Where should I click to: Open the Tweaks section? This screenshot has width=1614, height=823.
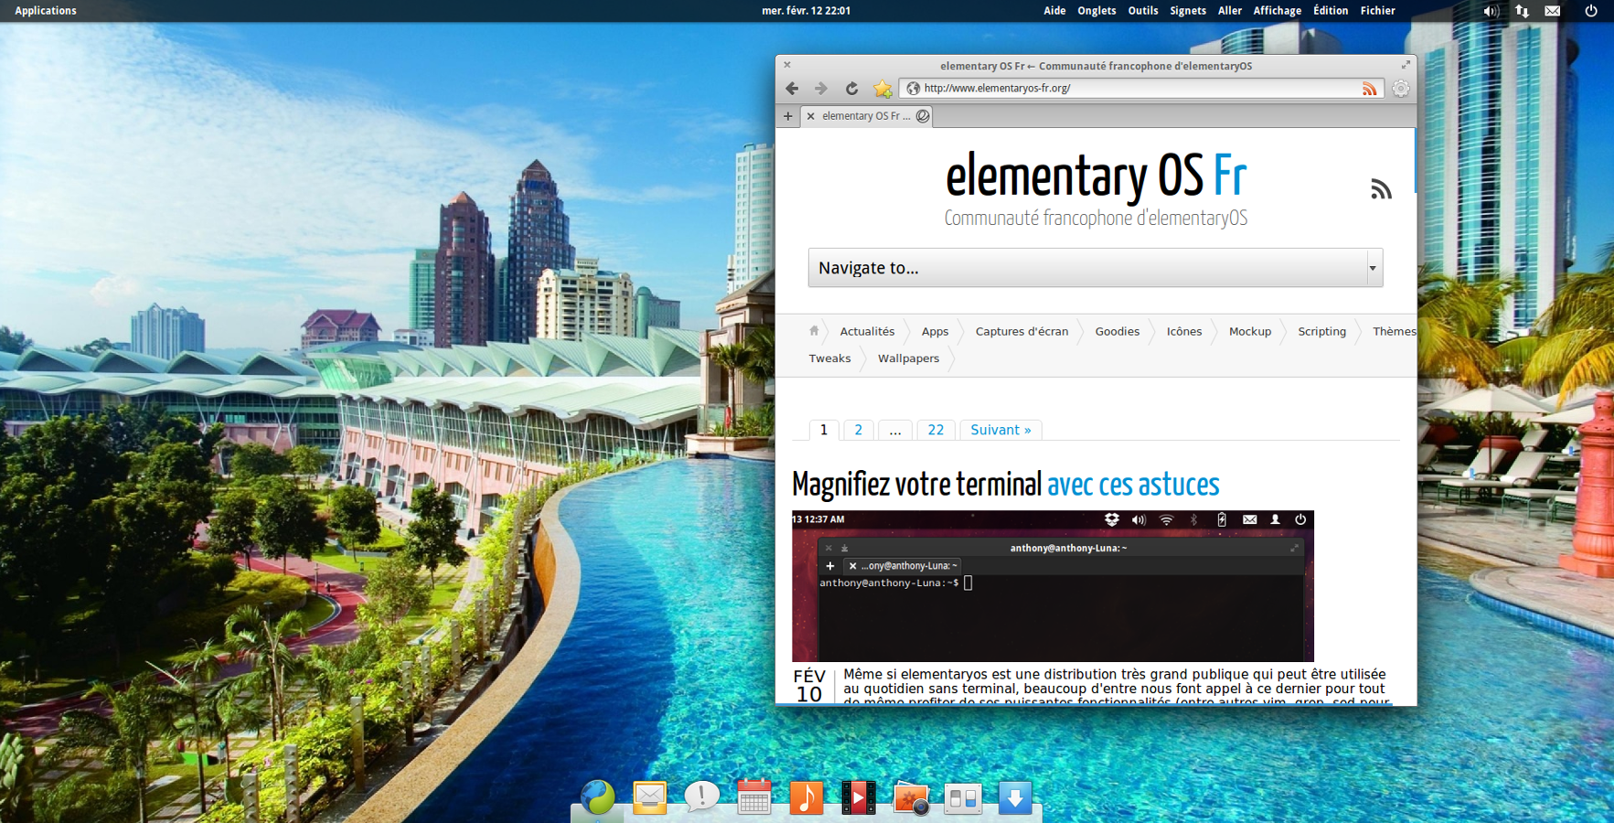click(829, 358)
